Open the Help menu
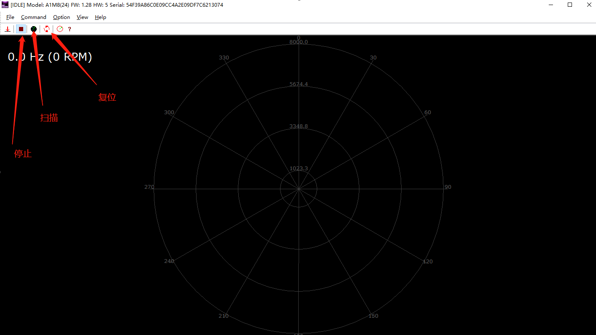596x335 pixels. [x=100, y=17]
